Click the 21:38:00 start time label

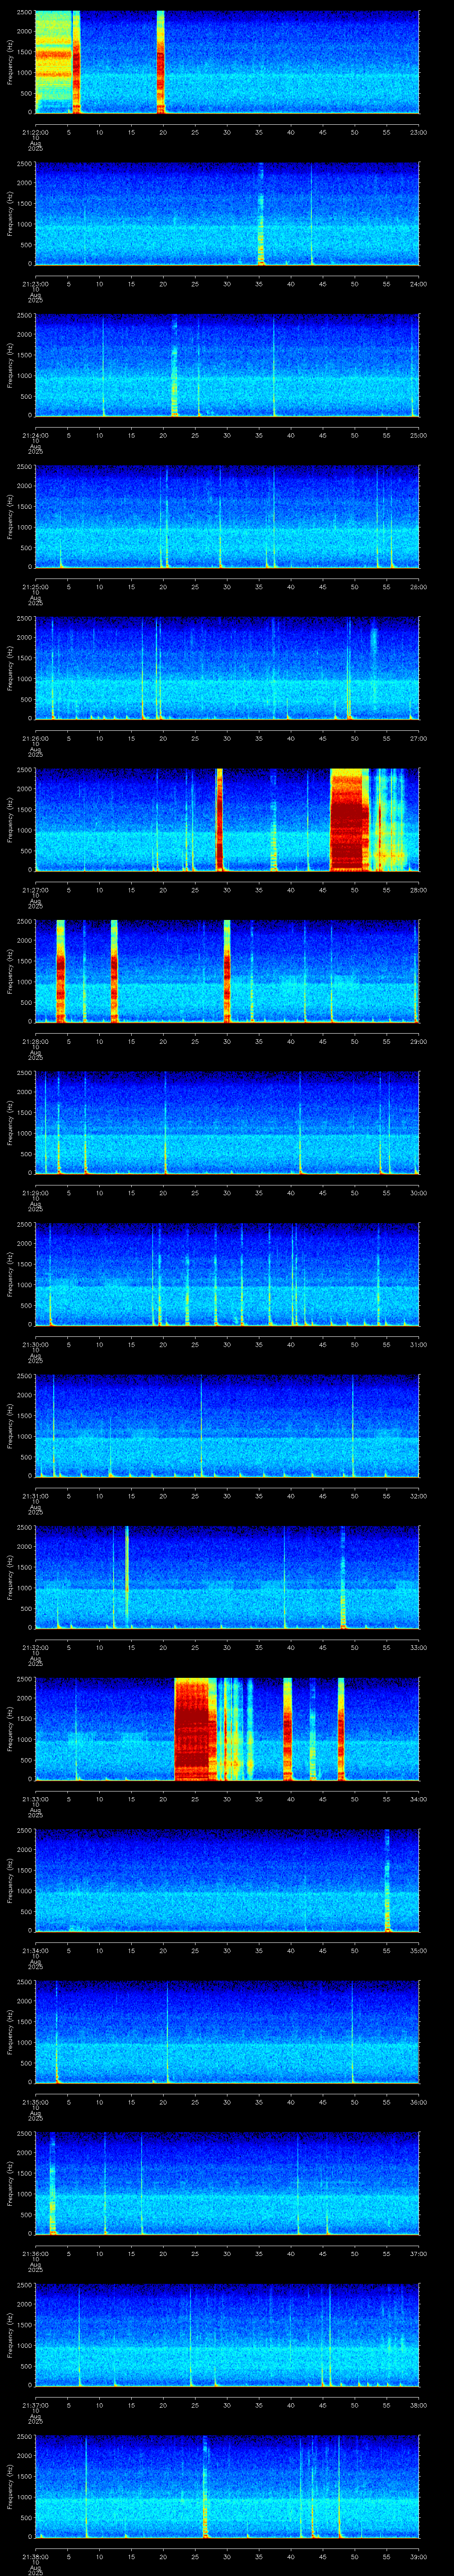(x=35, y=2556)
